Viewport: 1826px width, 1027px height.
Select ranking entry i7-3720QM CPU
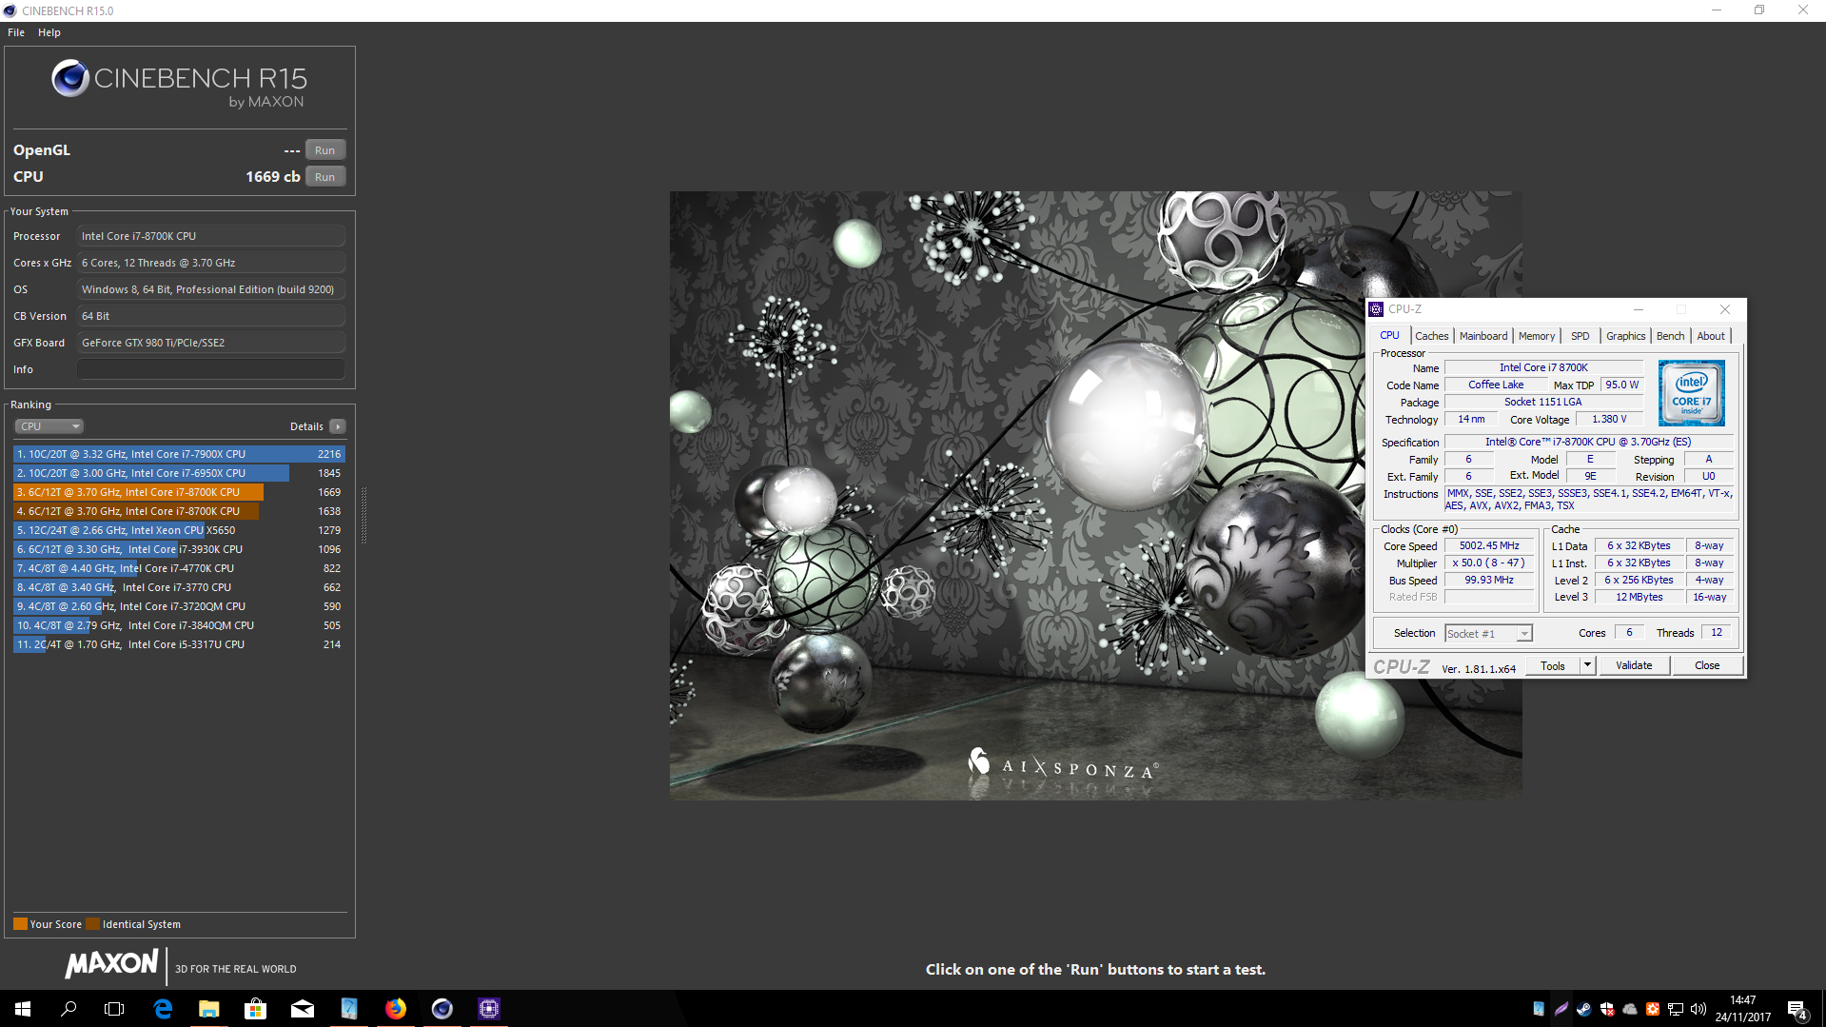[x=179, y=606]
